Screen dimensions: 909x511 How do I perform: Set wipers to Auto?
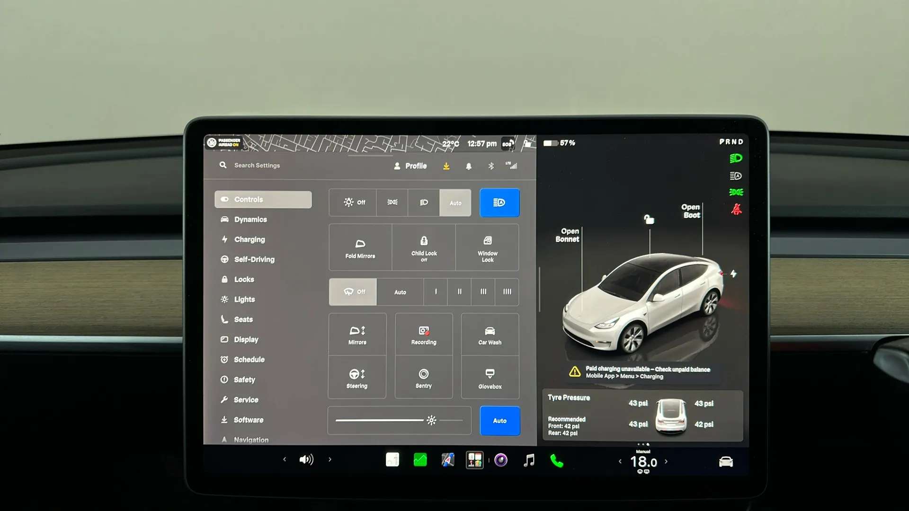(x=400, y=292)
